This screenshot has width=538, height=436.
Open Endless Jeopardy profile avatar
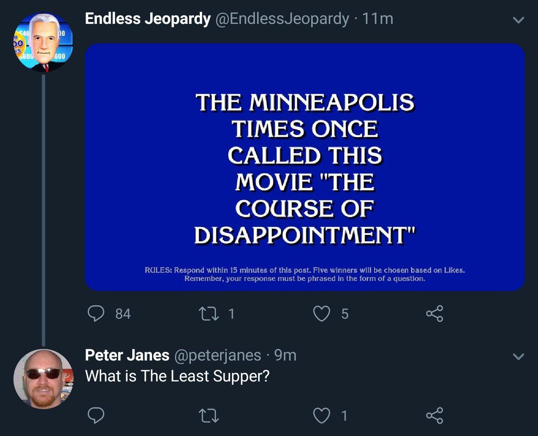click(x=43, y=42)
